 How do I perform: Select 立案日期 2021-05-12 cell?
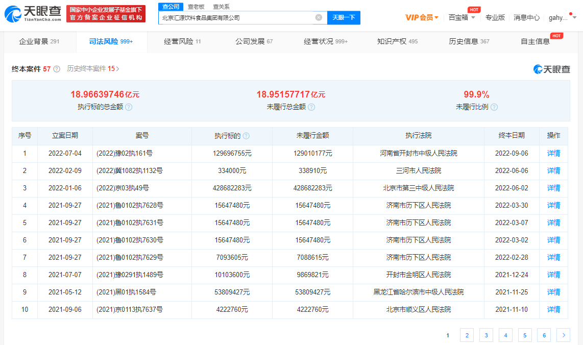click(x=65, y=292)
